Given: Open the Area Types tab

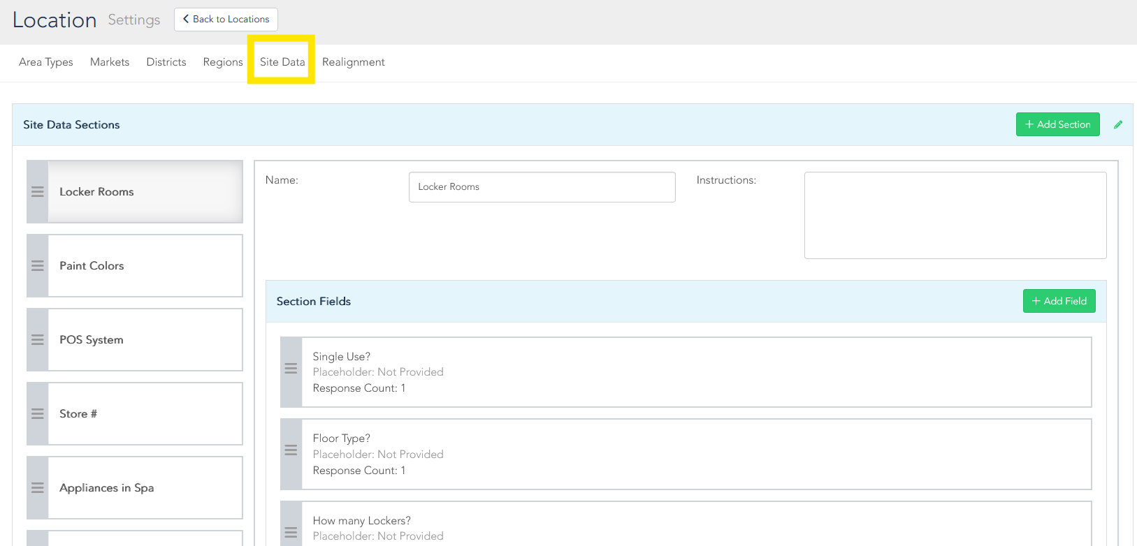Looking at the screenshot, I should click(46, 62).
